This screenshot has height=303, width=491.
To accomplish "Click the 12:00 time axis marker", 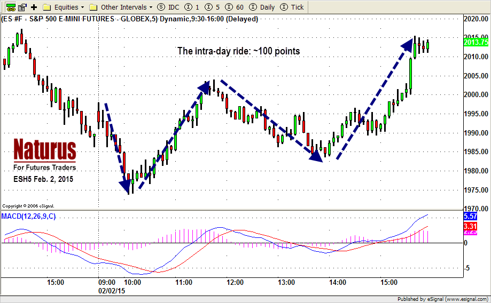I will (x=235, y=282).
